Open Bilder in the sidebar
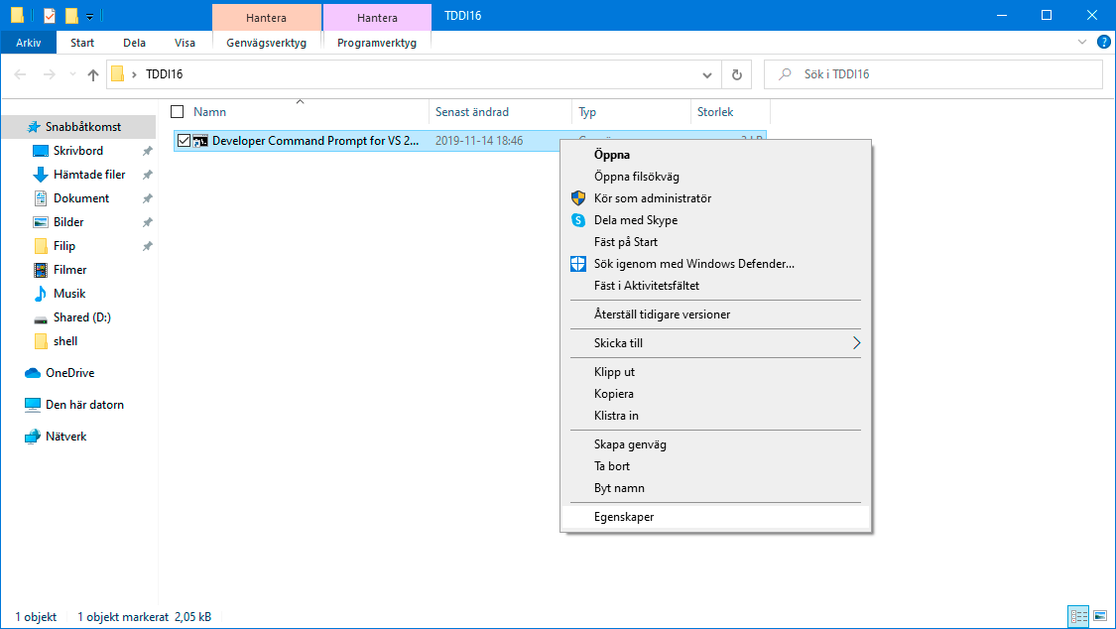1116x629 pixels. 68,222
